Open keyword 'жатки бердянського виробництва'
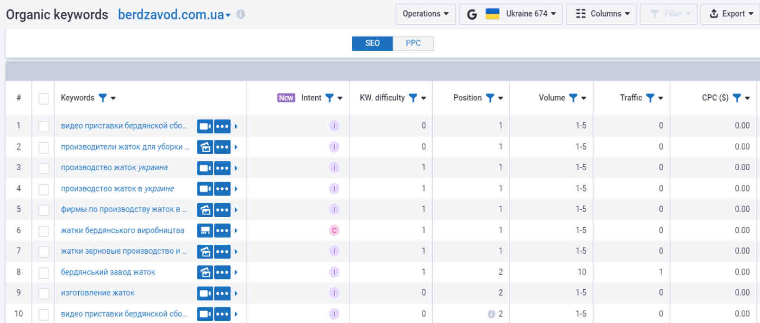Image resolution: width=760 pixels, height=323 pixels. click(x=123, y=231)
